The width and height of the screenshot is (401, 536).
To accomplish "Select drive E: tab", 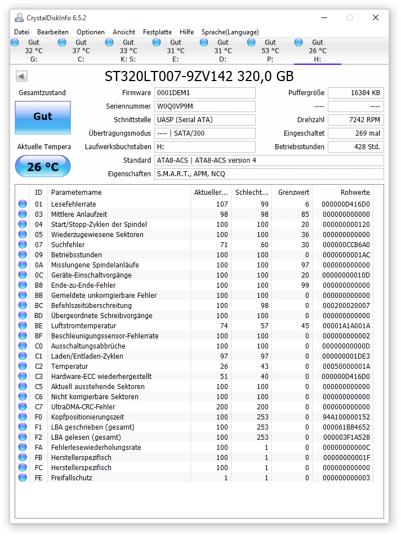I will click(175, 51).
